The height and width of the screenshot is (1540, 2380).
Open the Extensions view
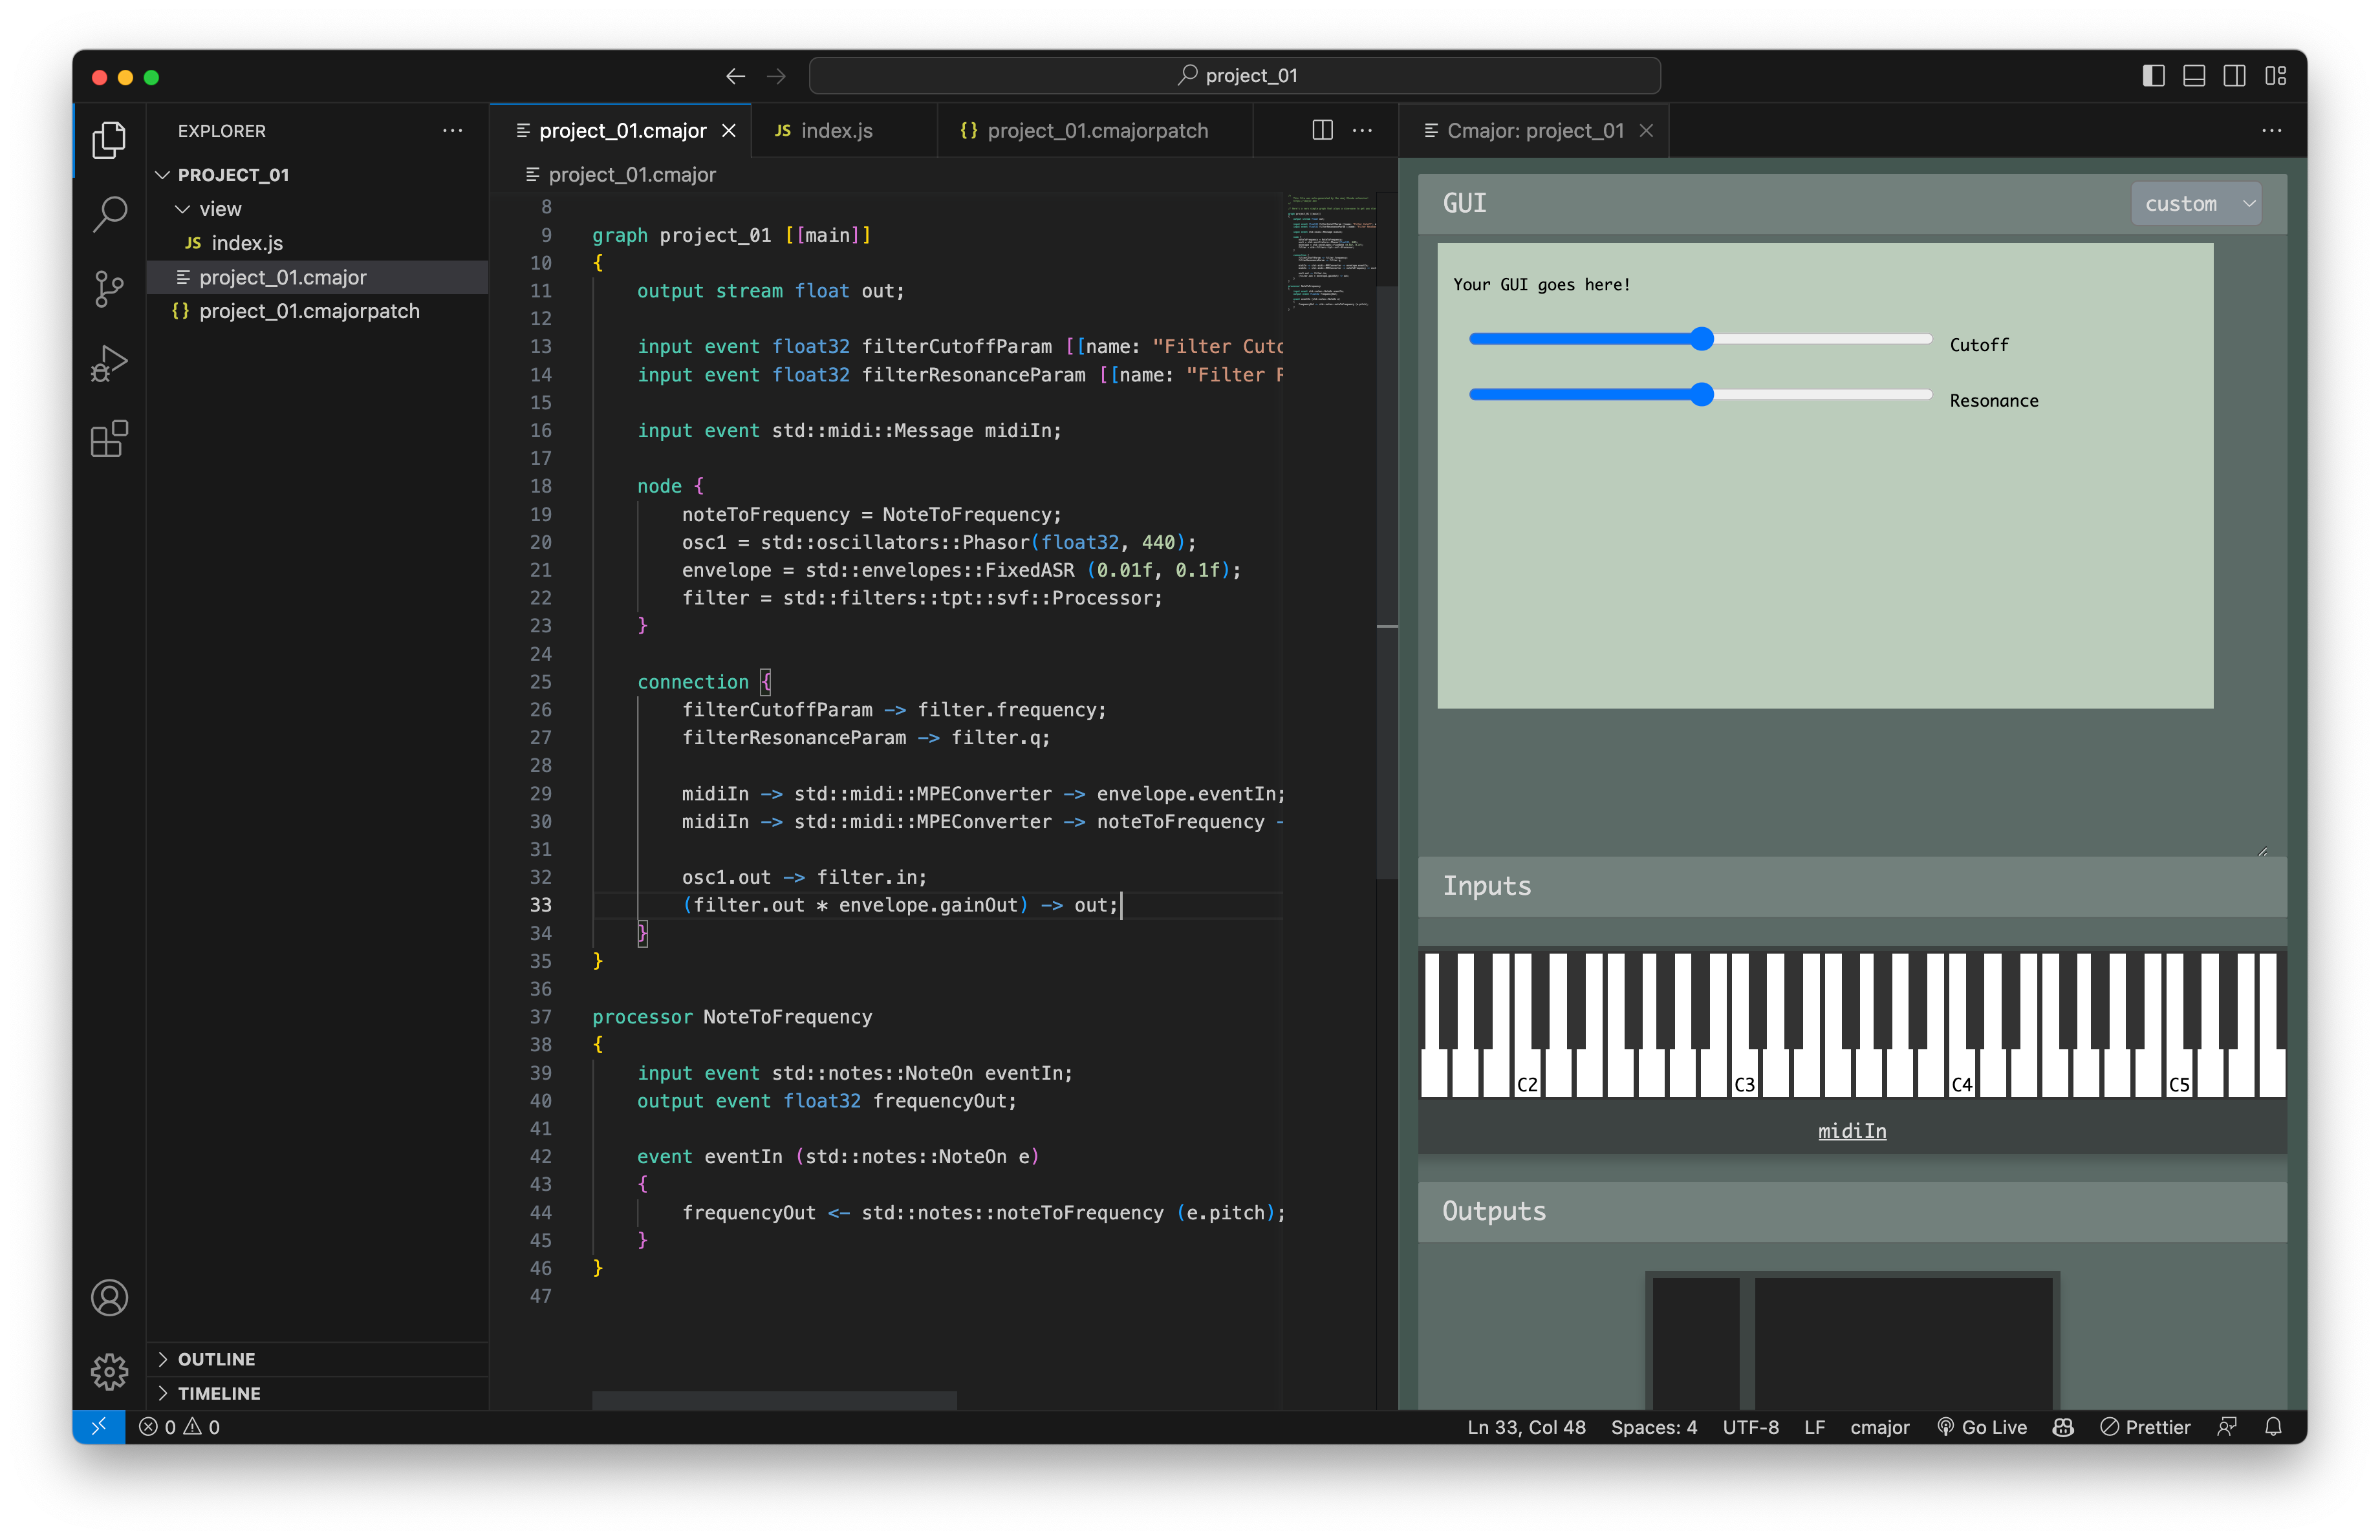(109, 439)
